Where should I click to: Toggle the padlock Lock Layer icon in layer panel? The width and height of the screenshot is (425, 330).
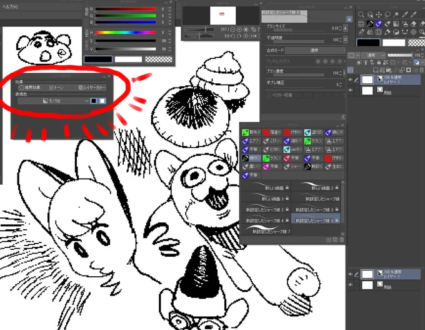[x=379, y=63]
